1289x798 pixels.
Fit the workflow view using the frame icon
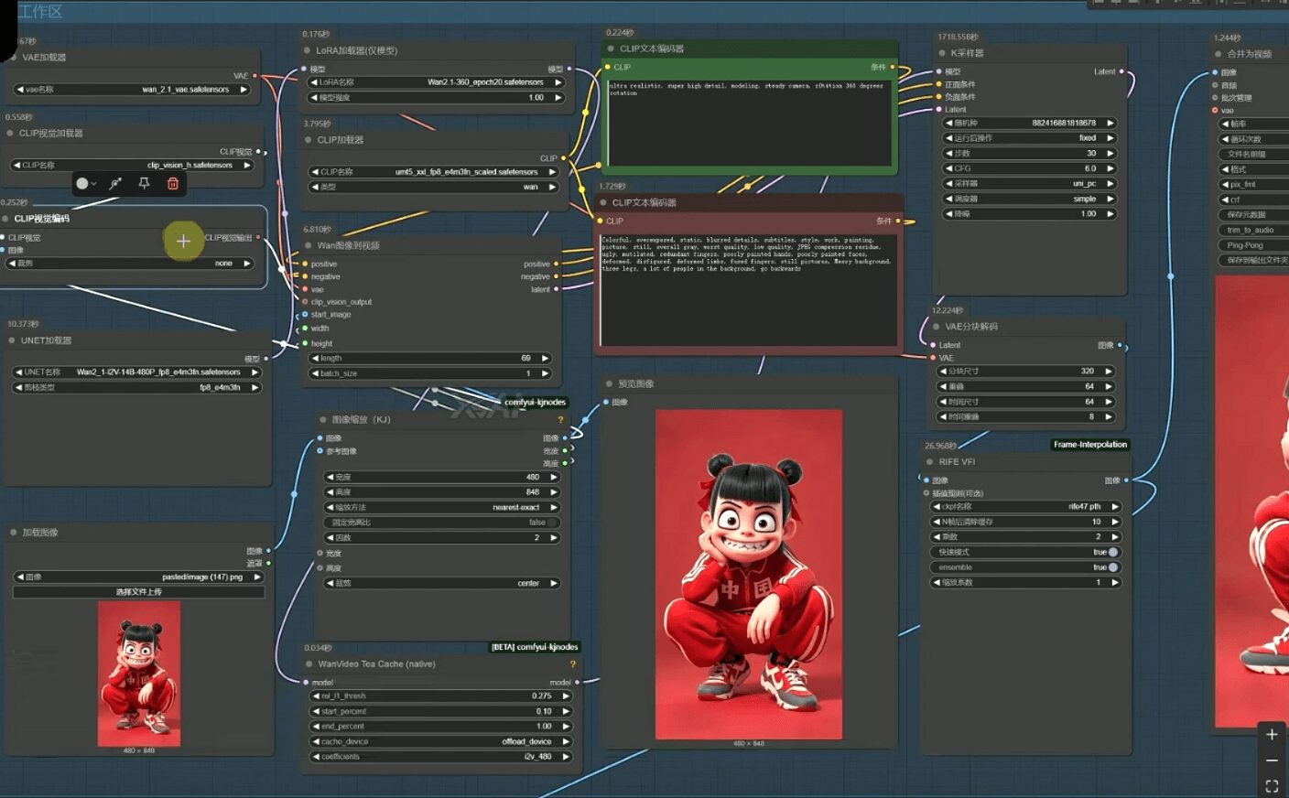click(1272, 786)
